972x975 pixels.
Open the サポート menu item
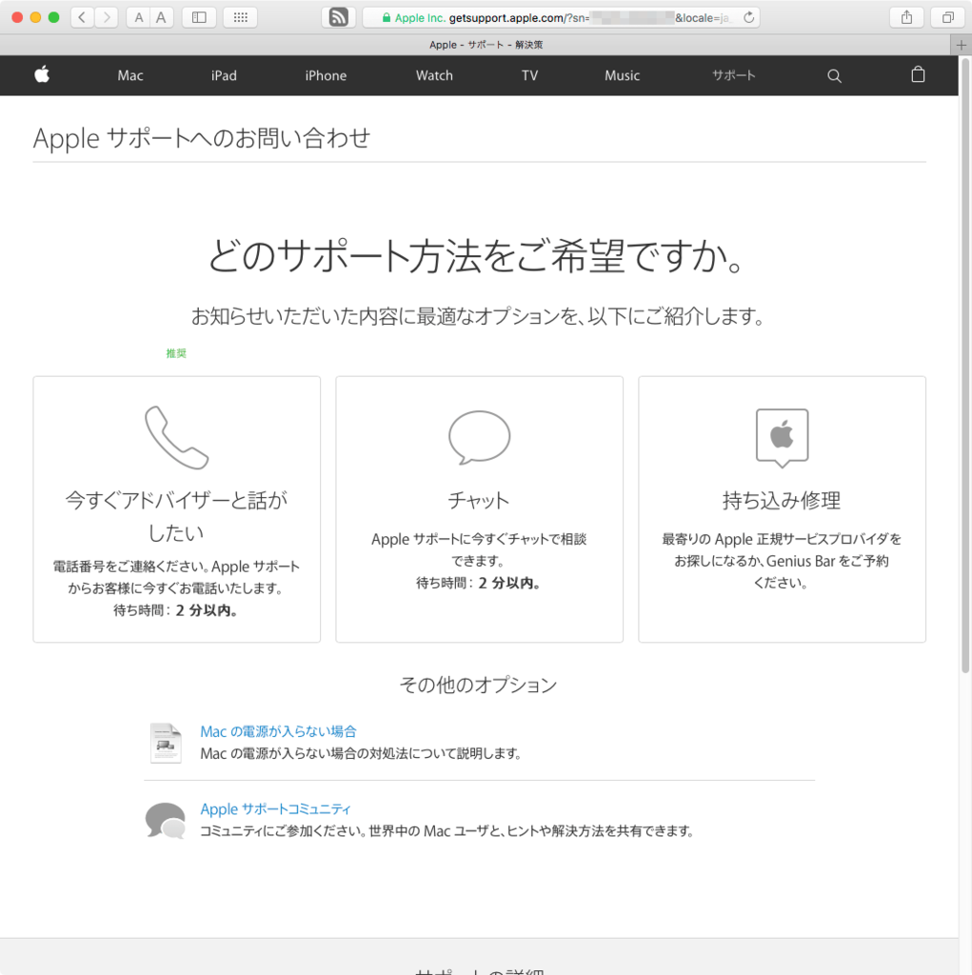pos(734,75)
